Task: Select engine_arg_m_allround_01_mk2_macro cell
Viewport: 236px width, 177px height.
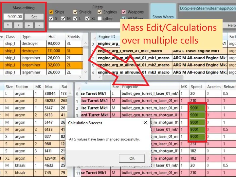Action: click(134, 65)
